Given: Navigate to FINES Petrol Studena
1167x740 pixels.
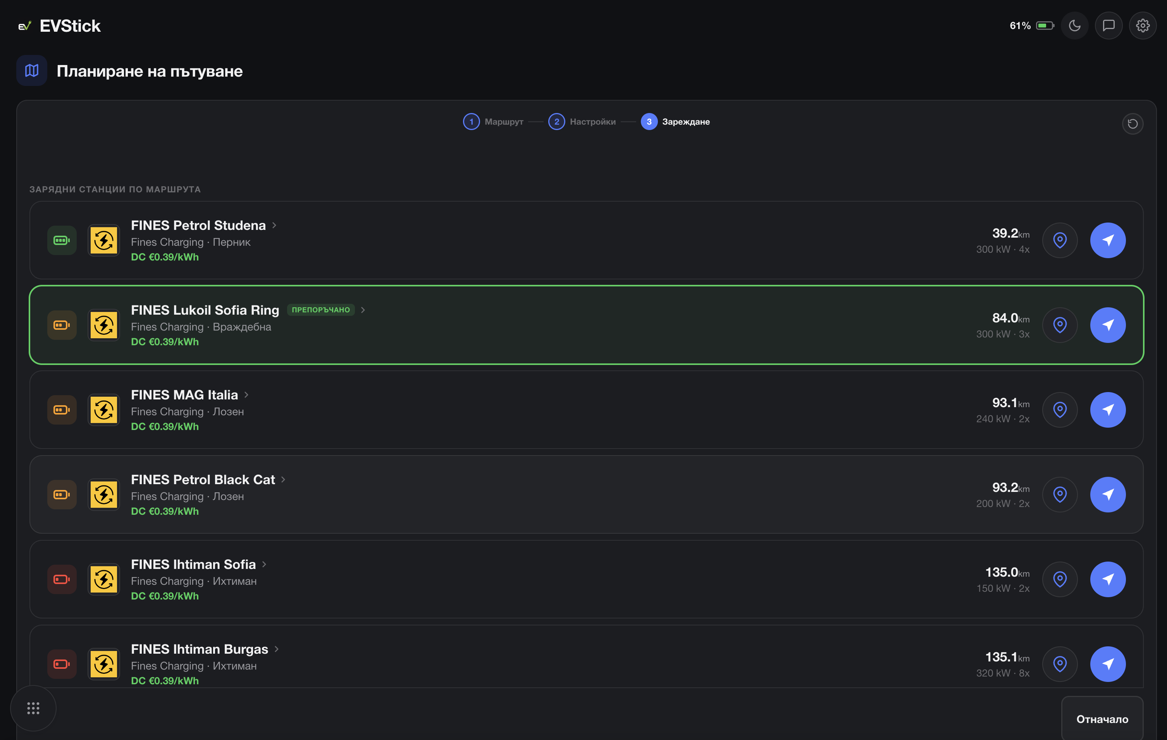Looking at the screenshot, I should coord(1108,240).
